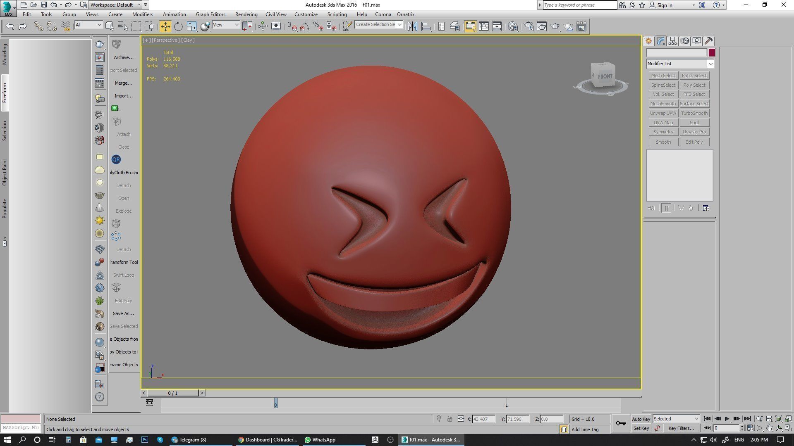Click the Render Production teapot icon
Screen dimensions: 794x446
tap(555, 26)
